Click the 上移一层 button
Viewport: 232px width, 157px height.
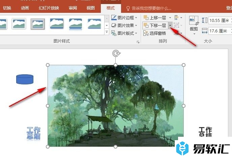(155, 18)
